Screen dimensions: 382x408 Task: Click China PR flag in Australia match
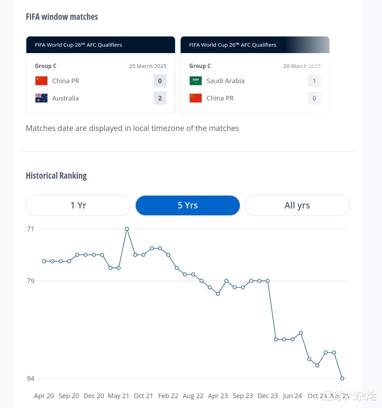click(41, 81)
